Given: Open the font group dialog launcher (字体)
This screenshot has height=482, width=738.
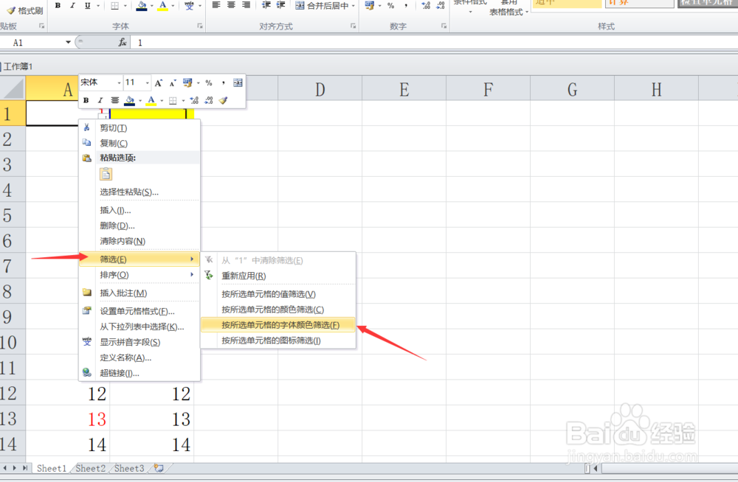Looking at the screenshot, I should click(200, 27).
